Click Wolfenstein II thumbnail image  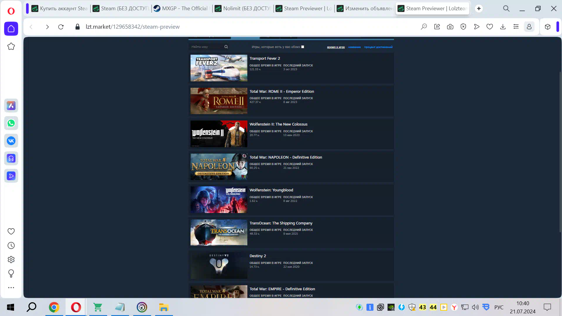click(219, 134)
